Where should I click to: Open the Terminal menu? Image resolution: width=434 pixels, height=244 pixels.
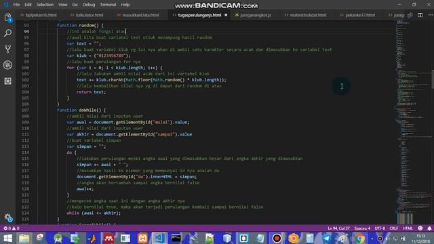108,5
